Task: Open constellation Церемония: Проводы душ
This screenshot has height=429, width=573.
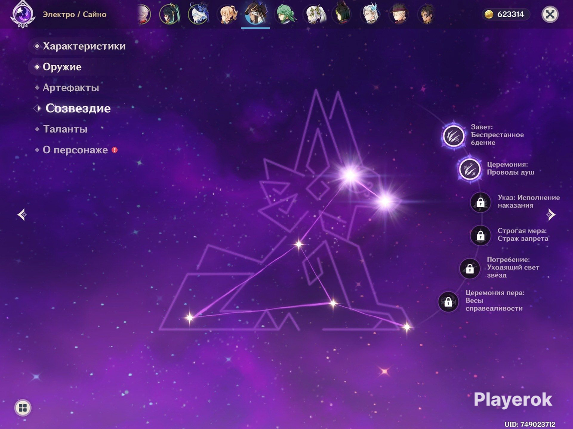Action: (469, 169)
